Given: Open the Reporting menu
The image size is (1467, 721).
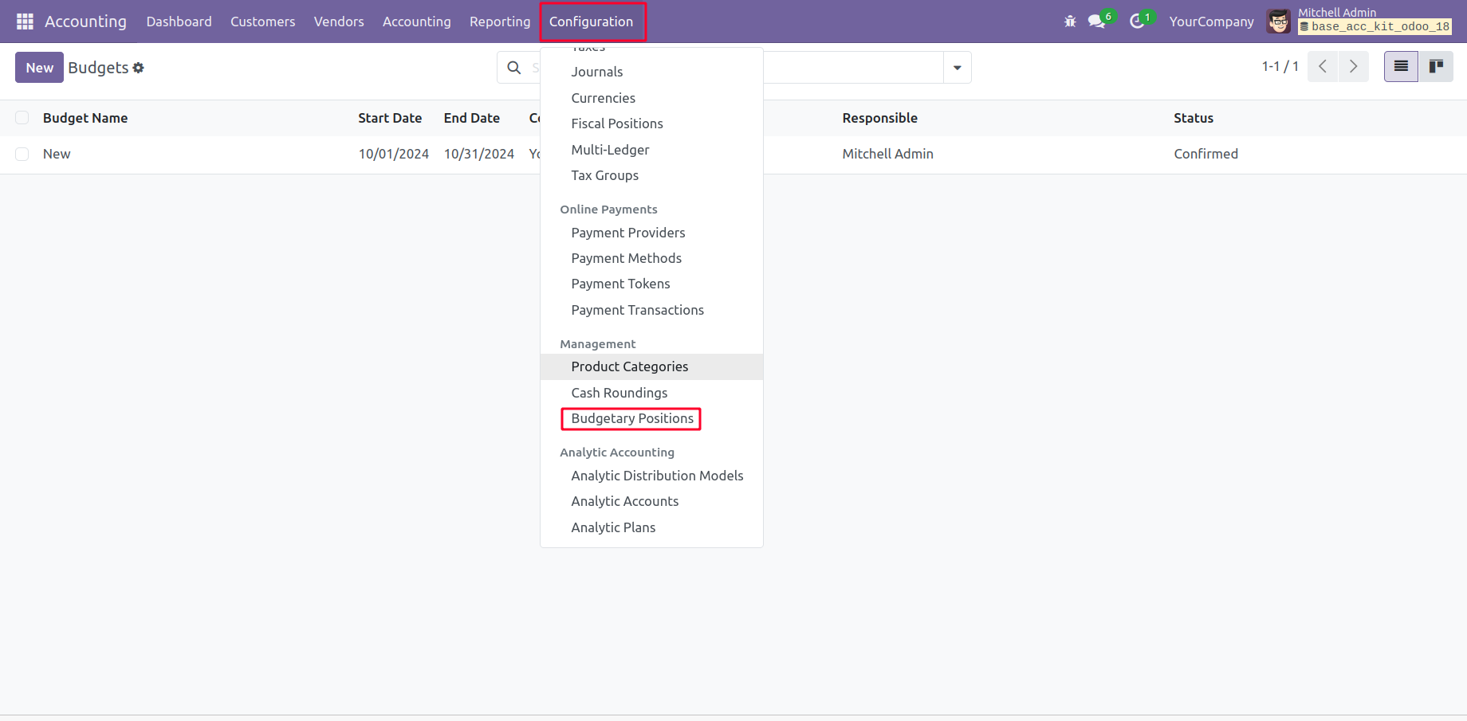Looking at the screenshot, I should click(500, 22).
